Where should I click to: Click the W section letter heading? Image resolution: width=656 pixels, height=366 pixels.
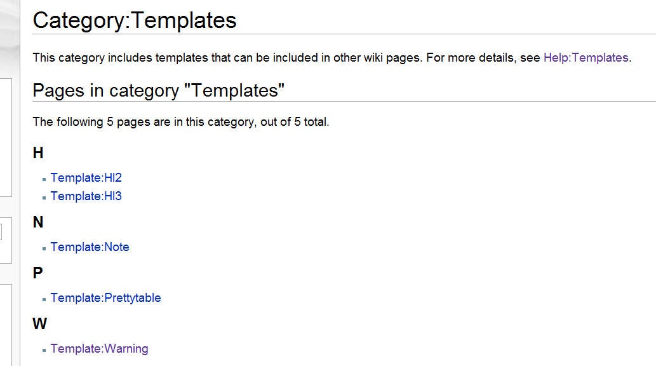point(40,323)
